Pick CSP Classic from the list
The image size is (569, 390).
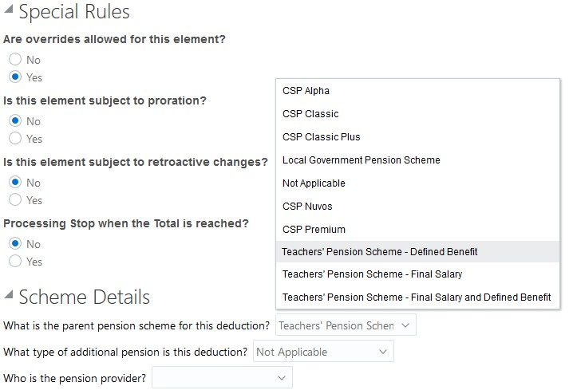pos(310,114)
